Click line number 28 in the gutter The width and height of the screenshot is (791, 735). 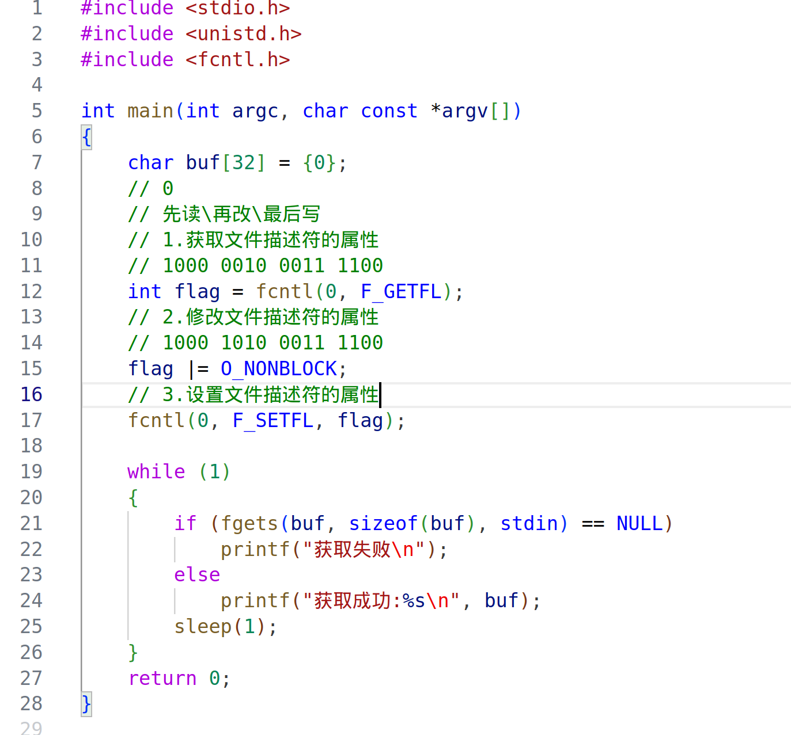pos(32,703)
